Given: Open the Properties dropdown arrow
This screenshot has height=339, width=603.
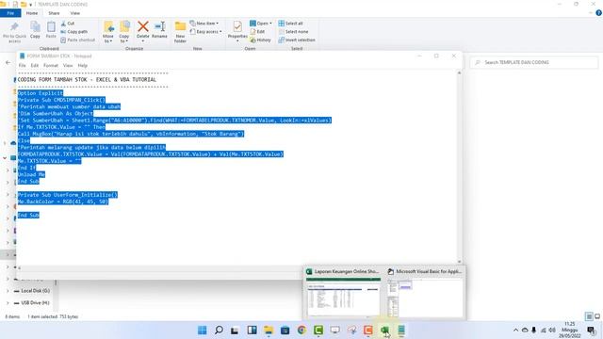Looking at the screenshot, I should click(237, 41).
